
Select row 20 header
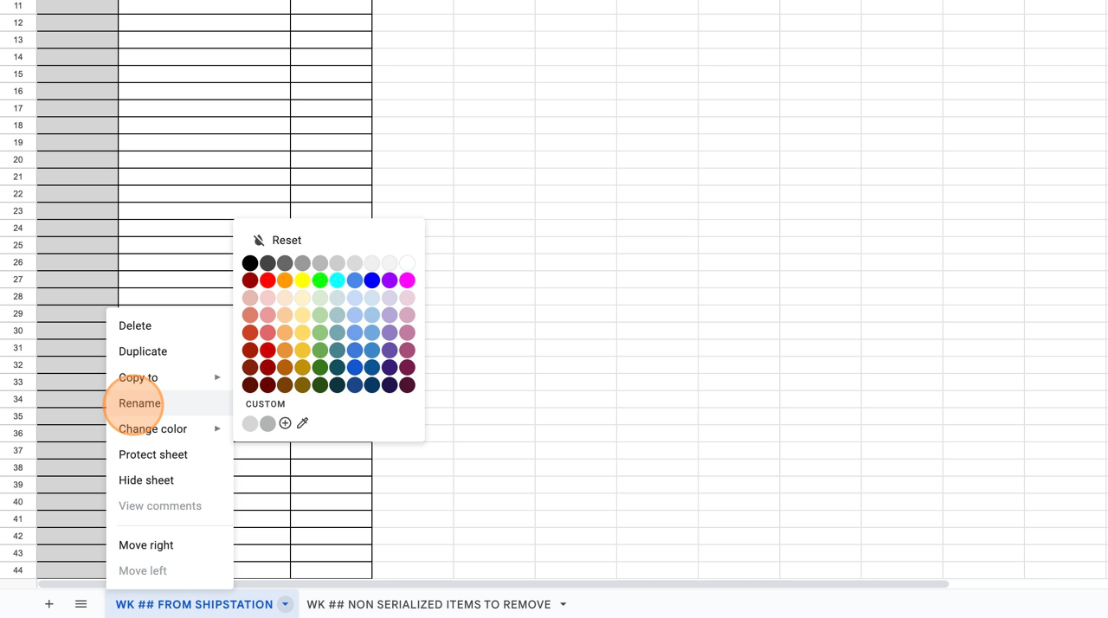(x=18, y=159)
